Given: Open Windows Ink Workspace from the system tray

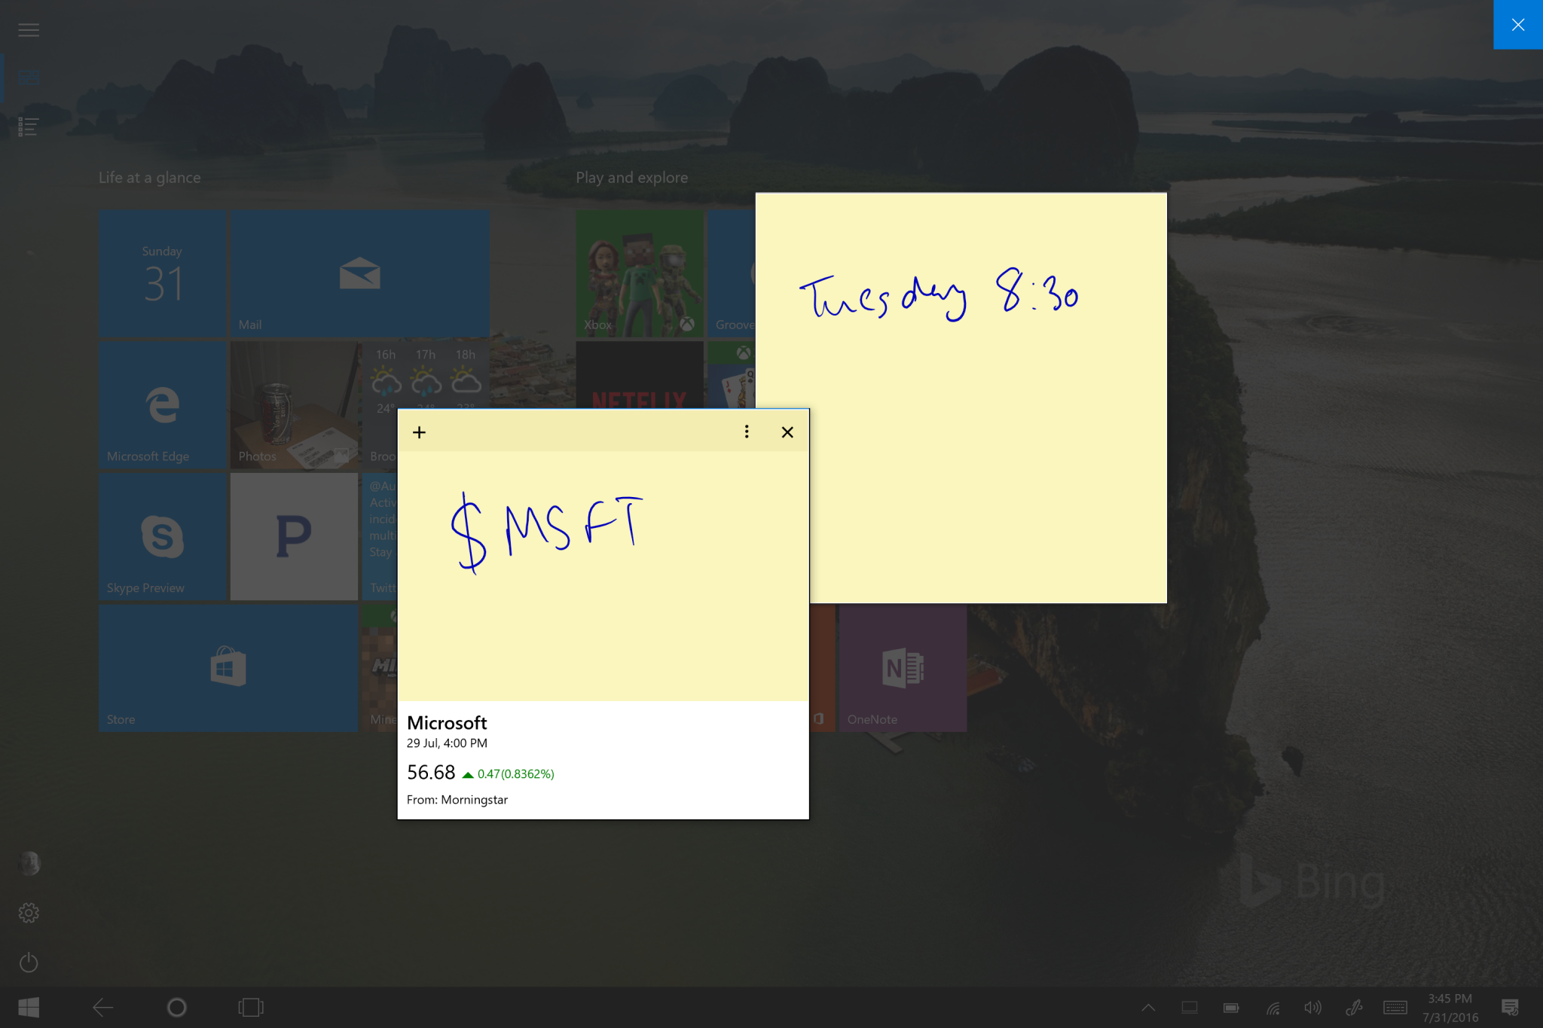Looking at the screenshot, I should [x=1354, y=1007].
